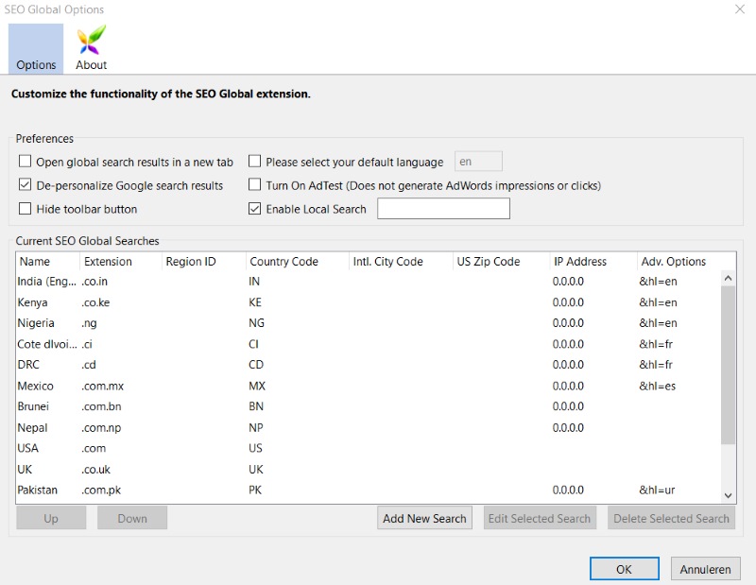Select the Cote dIvoi... row
This screenshot has height=585, width=756.
point(369,344)
